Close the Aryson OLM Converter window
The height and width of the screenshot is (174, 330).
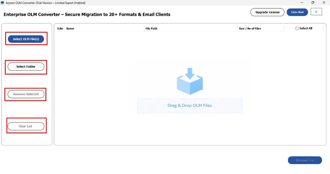coord(324,2)
